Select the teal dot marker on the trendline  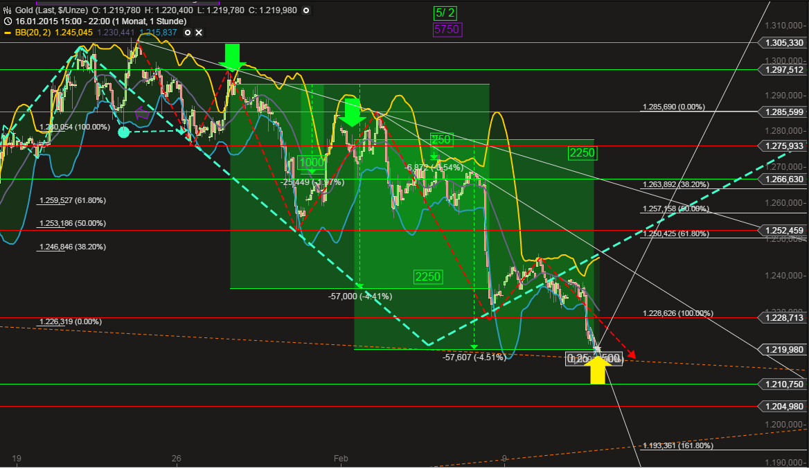[x=123, y=132]
